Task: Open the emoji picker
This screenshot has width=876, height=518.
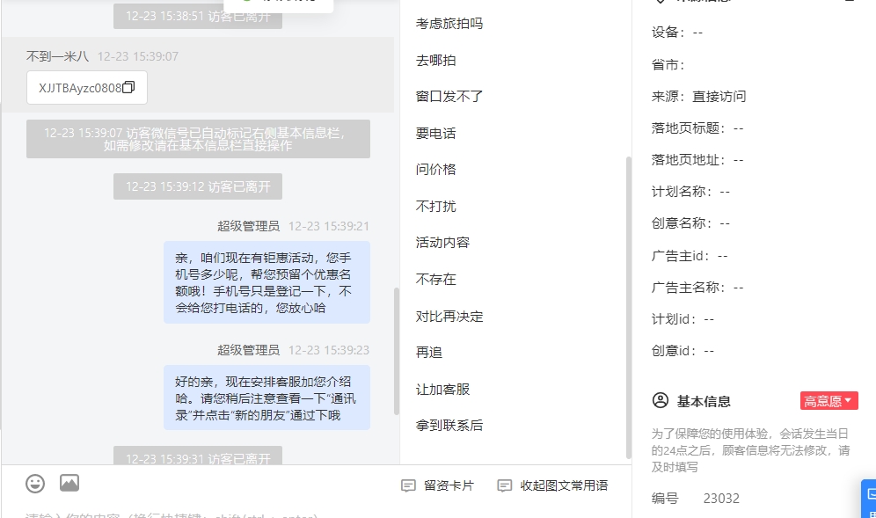Action: pyautogui.click(x=35, y=484)
